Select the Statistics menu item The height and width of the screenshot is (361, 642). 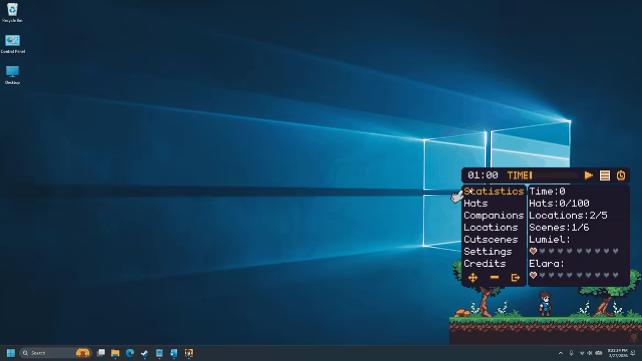[x=494, y=191]
